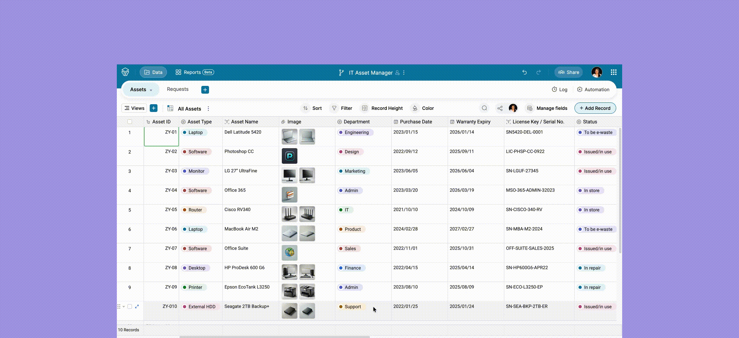Viewport: 739px width, 338px height.
Task: Click the Add Record button
Action: [595, 108]
